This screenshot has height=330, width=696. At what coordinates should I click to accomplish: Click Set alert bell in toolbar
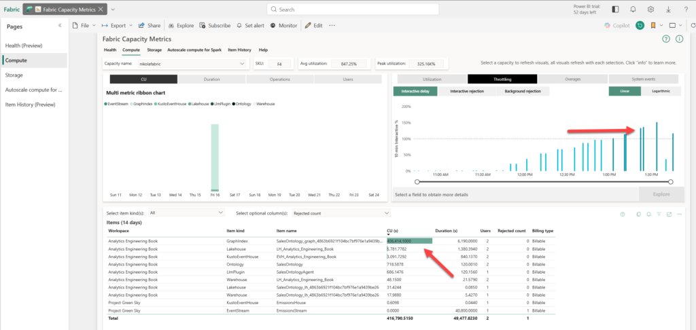pyautogui.click(x=250, y=25)
